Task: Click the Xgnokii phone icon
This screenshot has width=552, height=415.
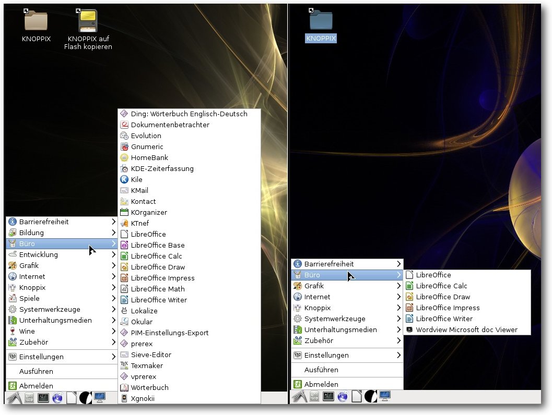Action: pos(124,398)
